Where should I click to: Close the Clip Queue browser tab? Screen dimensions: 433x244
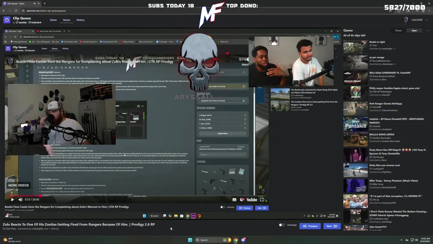(39, 3)
